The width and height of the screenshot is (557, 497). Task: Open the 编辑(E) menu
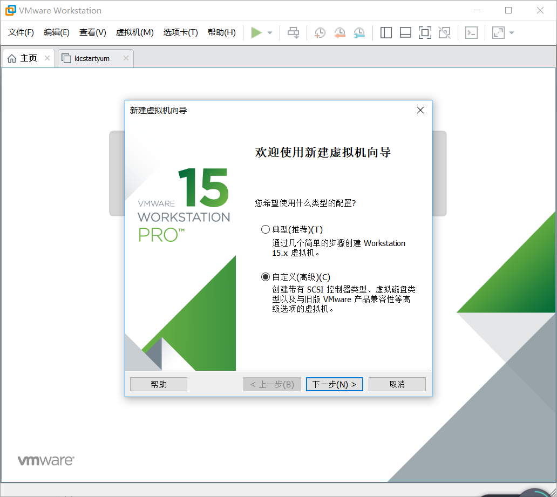tap(56, 32)
